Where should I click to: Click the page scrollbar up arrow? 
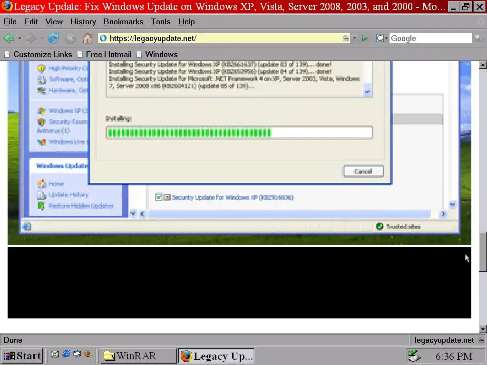point(483,65)
